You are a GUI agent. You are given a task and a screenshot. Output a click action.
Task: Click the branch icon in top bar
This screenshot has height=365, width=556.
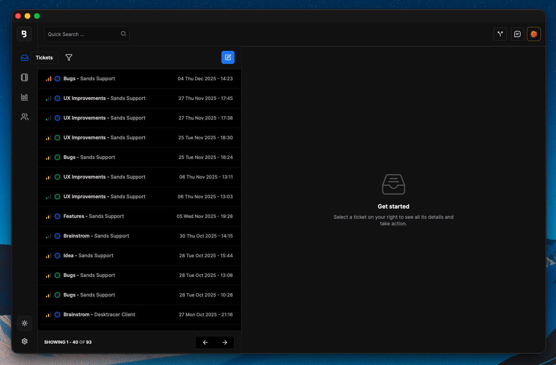point(500,34)
